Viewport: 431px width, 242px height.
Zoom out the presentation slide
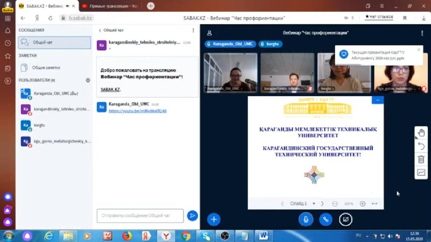[335, 204]
